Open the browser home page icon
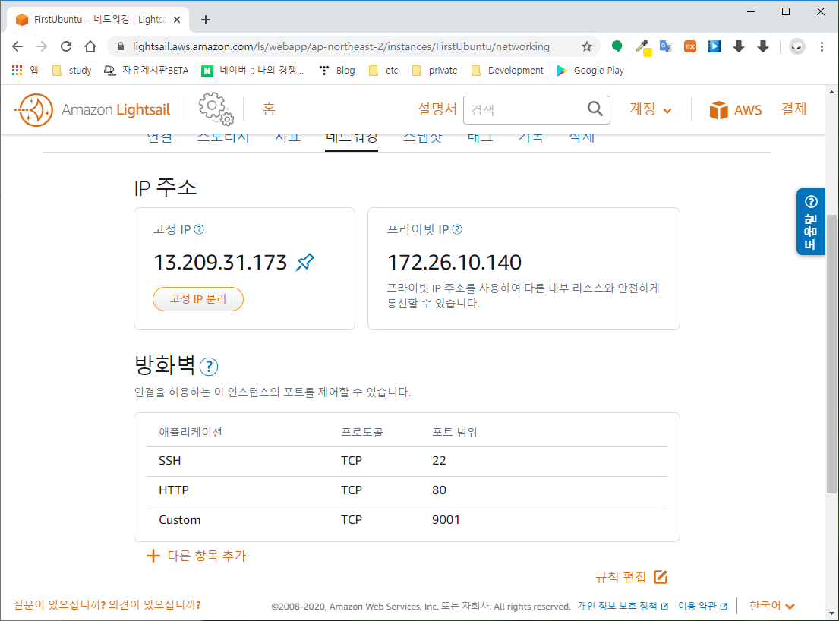This screenshot has width=839, height=621. (x=90, y=46)
